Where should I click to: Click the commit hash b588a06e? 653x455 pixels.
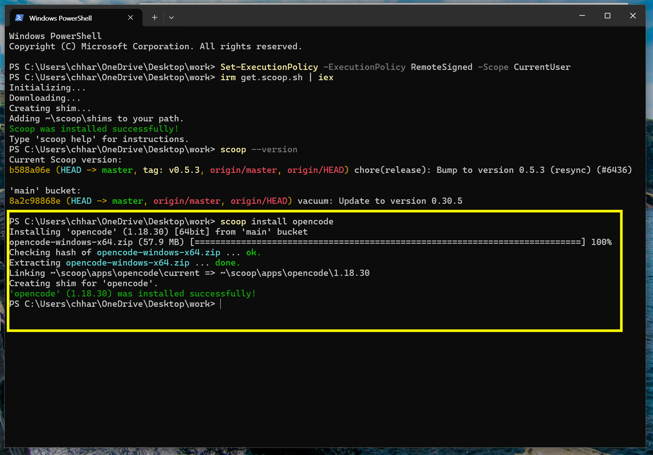click(30, 170)
